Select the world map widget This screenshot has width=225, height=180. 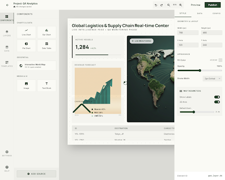click(x=151, y=79)
